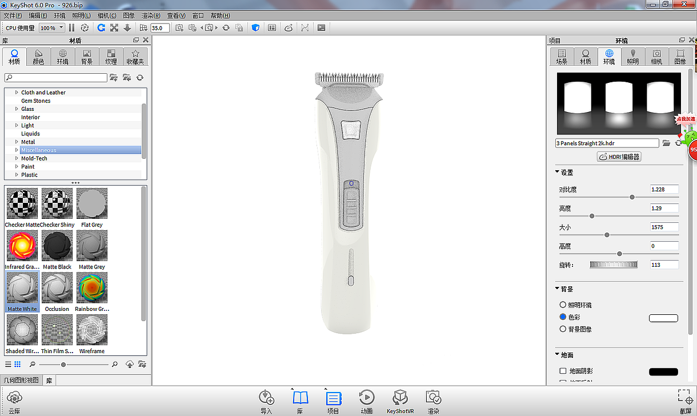This screenshot has width=697, height=416.
Task: Toggle the Project (项目) bottom toolbar button
Action: coord(333,401)
